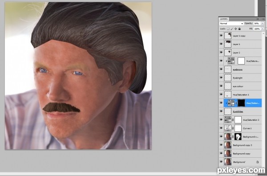Click the lock position move icon
Viewport: 267px width, 176px height.
(236, 29)
